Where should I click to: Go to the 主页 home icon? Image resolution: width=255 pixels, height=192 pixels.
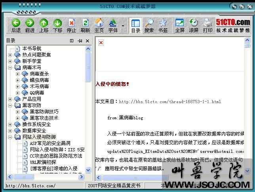99,23
